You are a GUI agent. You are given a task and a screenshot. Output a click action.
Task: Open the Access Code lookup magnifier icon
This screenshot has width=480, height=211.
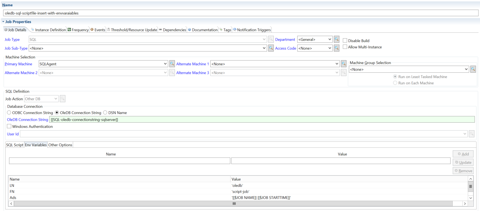336,48
